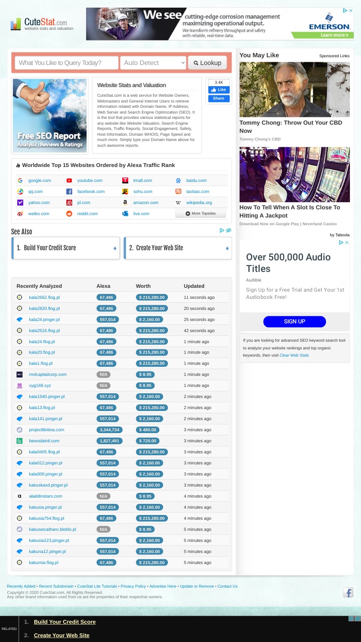
Task: Click the Free SEO Report image
Action: (50, 116)
